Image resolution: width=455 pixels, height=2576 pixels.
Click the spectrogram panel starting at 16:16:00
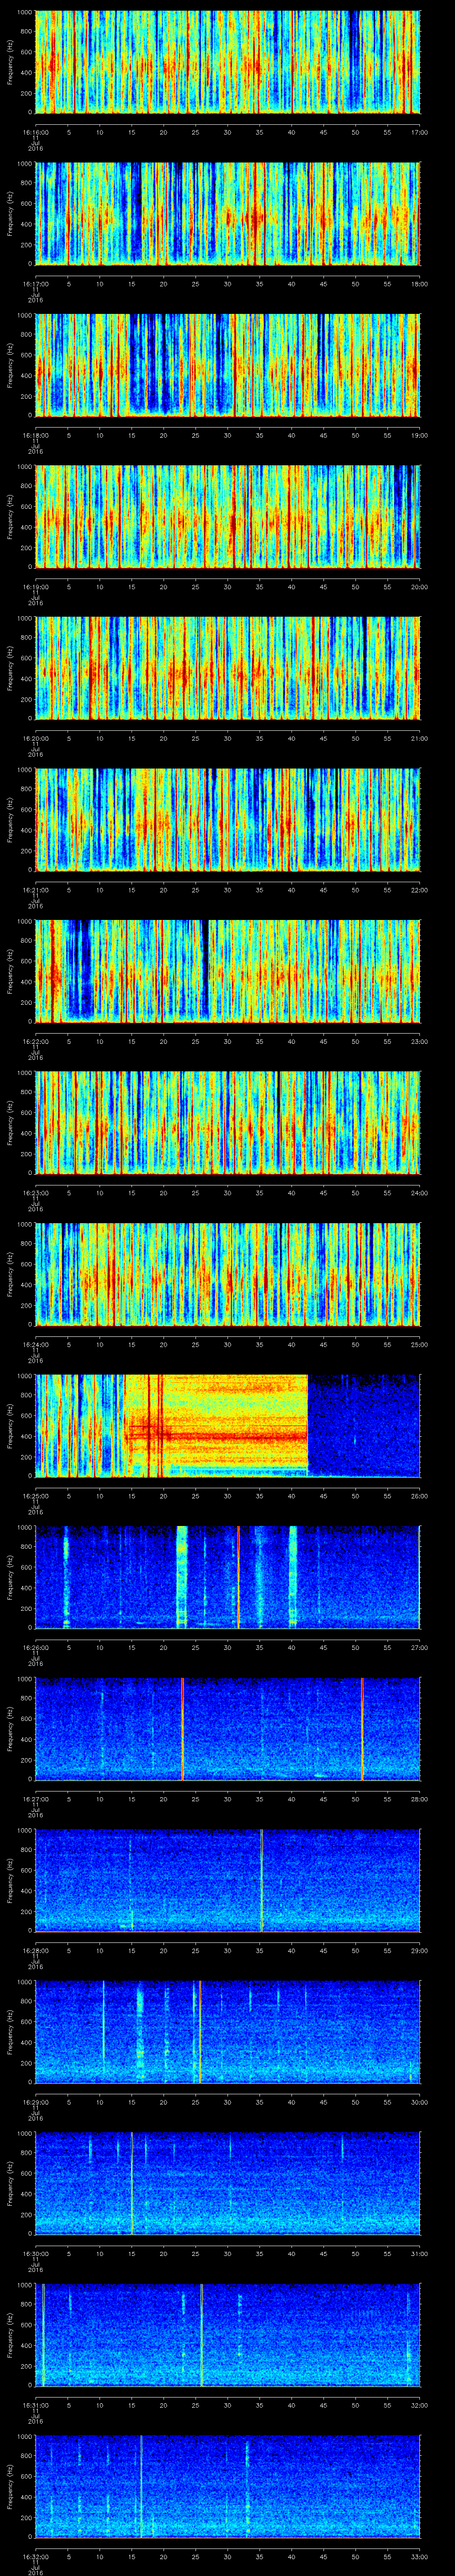click(x=228, y=62)
